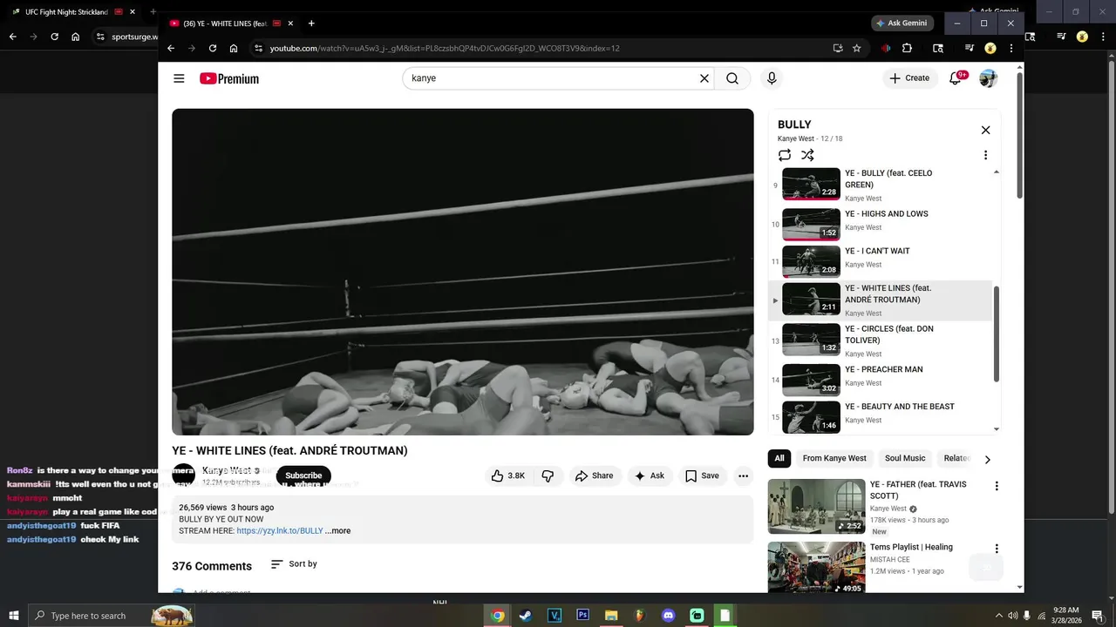Open a new tab in Chrome
Screen dimensions: 1116x627
tap(311, 24)
